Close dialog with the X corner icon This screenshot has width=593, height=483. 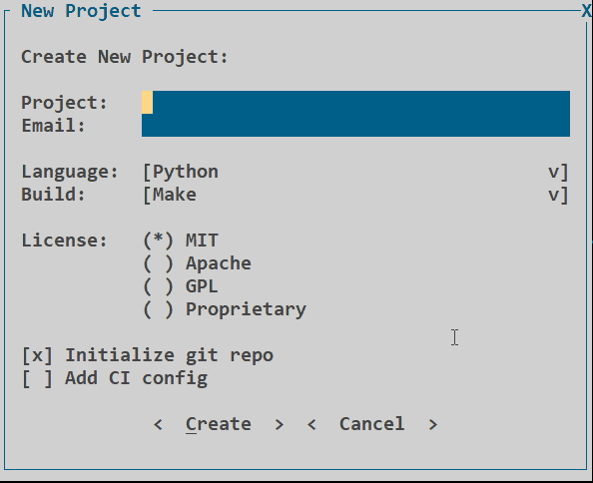point(586,11)
